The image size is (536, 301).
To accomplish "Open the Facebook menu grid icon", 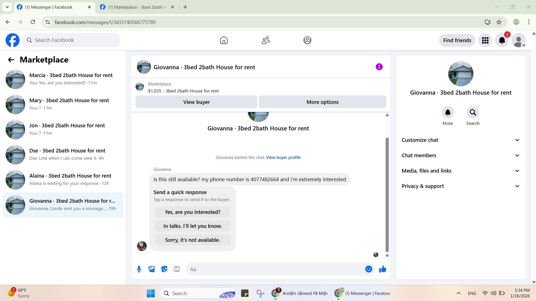I will pos(485,40).
